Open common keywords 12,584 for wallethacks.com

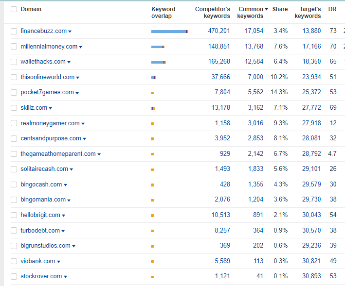254,62
